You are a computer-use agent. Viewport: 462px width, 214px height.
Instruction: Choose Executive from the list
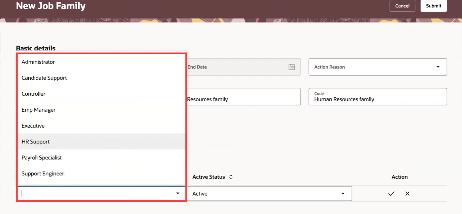point(101,126)
